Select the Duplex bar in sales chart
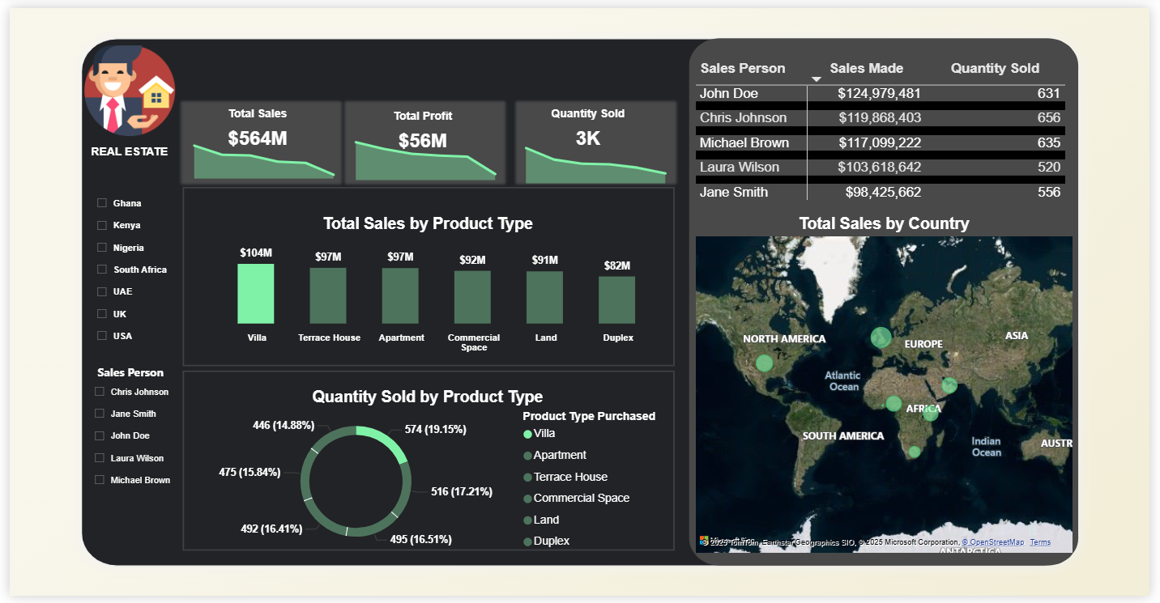 [x=616, y=299]
